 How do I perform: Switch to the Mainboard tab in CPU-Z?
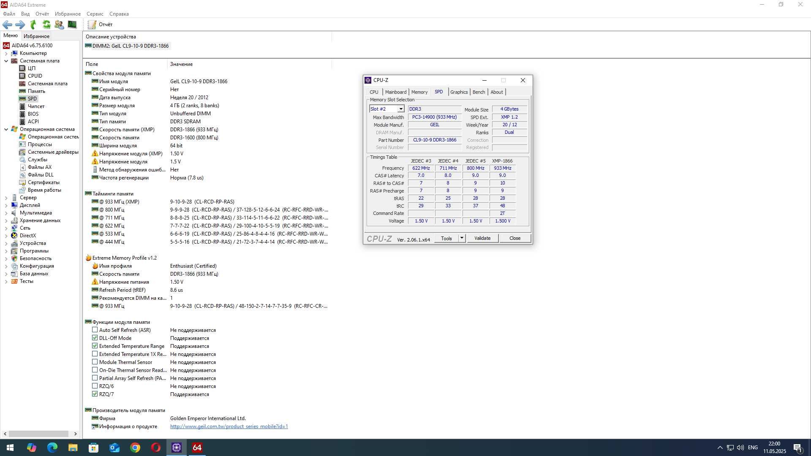395,92
